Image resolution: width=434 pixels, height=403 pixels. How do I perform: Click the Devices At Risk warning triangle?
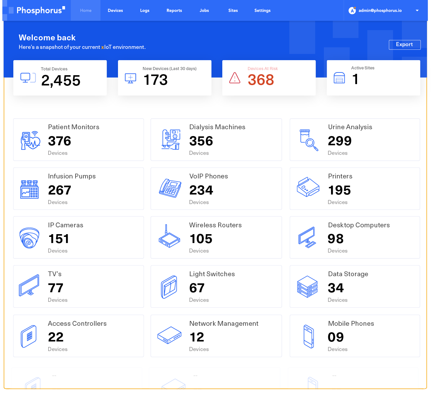235,78
